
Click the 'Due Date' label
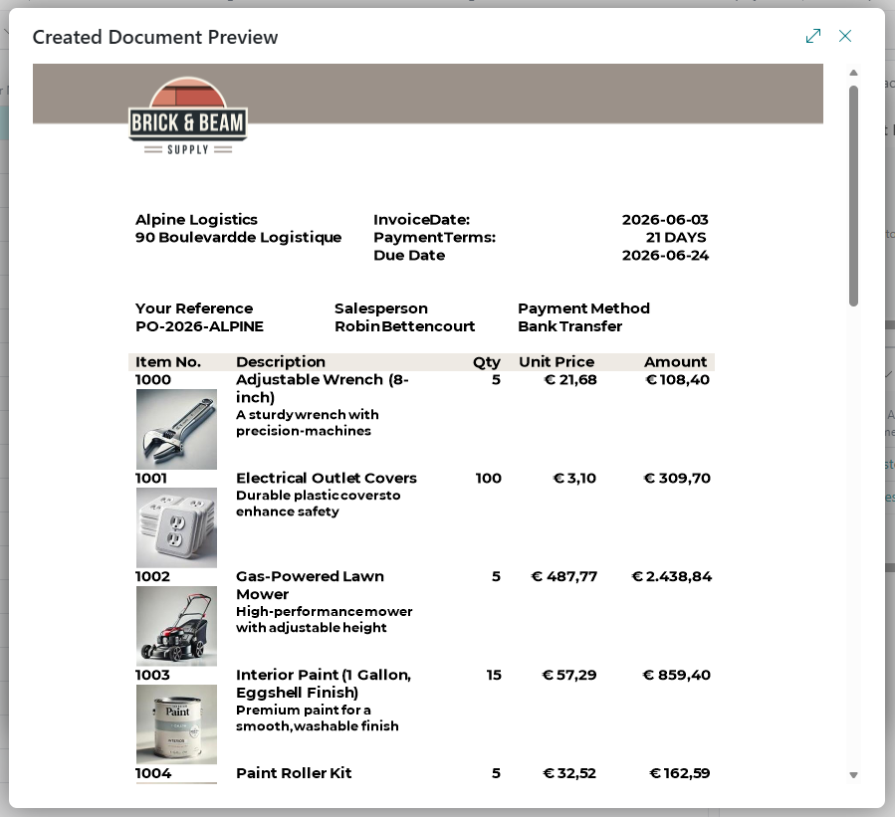409,255
